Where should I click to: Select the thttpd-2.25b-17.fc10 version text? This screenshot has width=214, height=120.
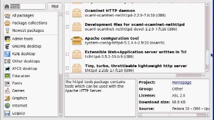[x=109, y=70]
